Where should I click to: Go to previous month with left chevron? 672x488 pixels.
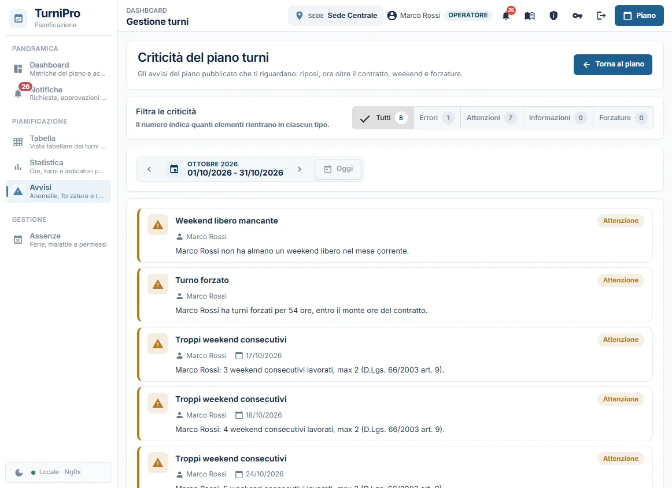149,169
